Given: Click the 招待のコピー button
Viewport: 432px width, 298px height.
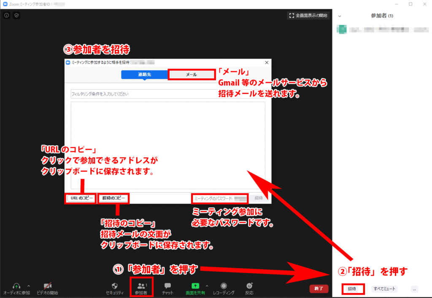Looking at the screenshot, I should 114,198.
